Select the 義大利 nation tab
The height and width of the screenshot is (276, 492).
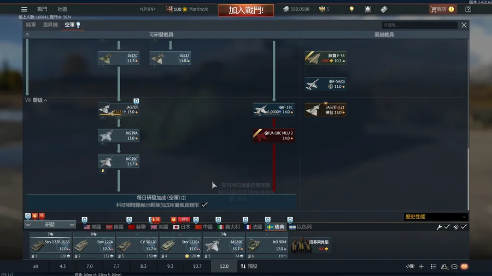(x=229, y=227)
